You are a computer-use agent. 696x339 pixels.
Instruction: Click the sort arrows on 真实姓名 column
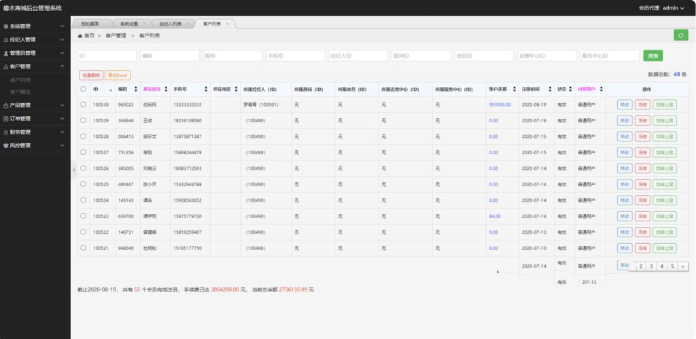166,89
